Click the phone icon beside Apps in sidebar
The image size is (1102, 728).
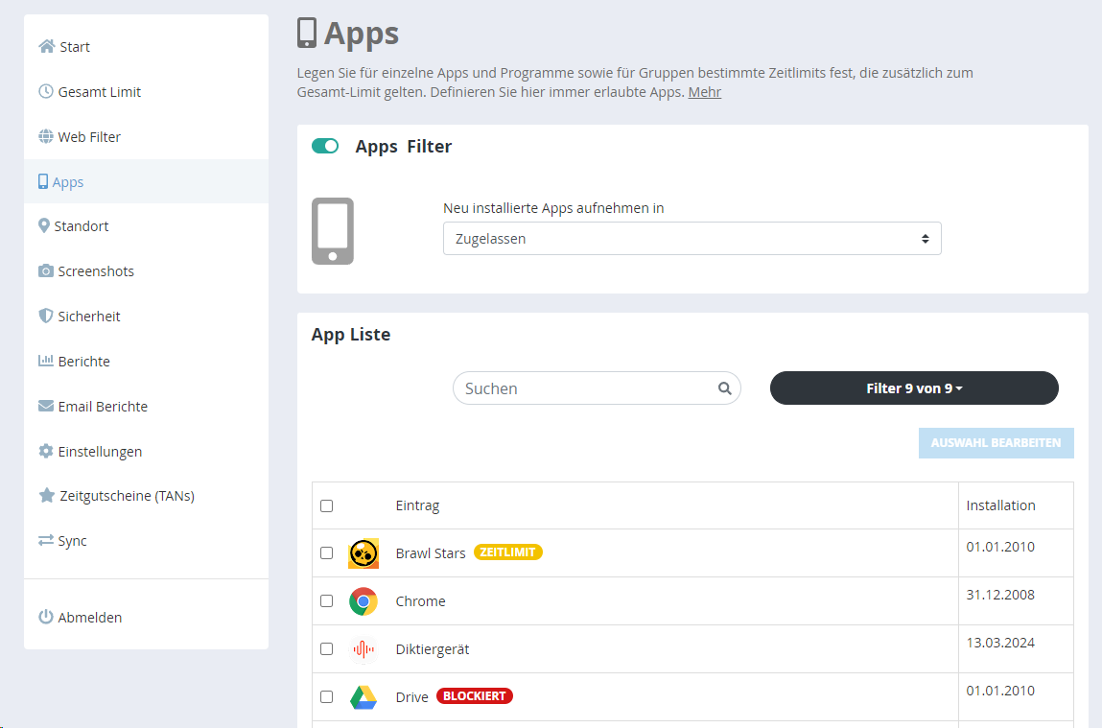(43, 181)
